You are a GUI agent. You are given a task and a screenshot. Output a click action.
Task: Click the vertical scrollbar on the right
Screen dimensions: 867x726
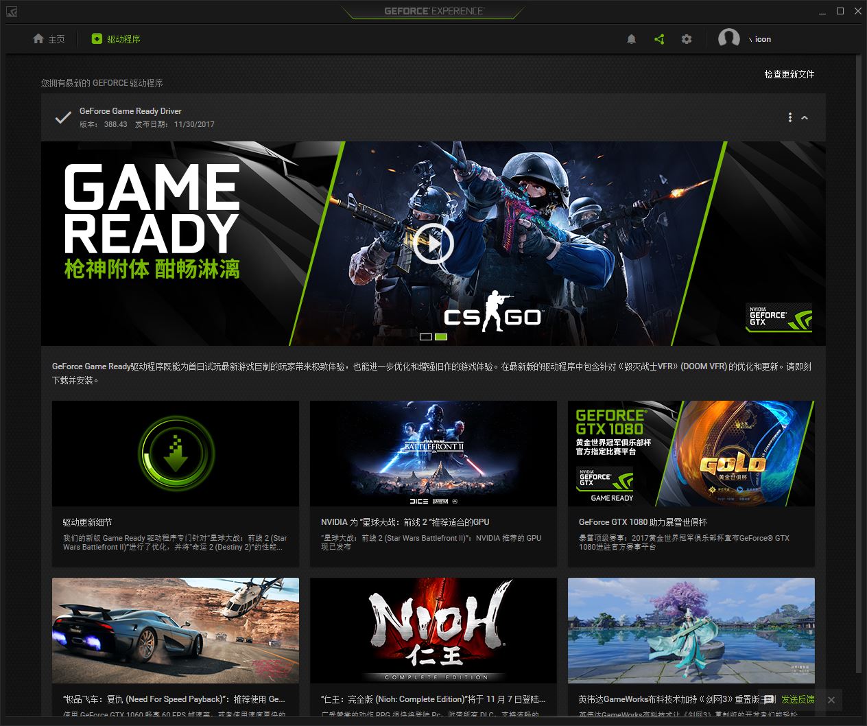(x=859, y=364)
